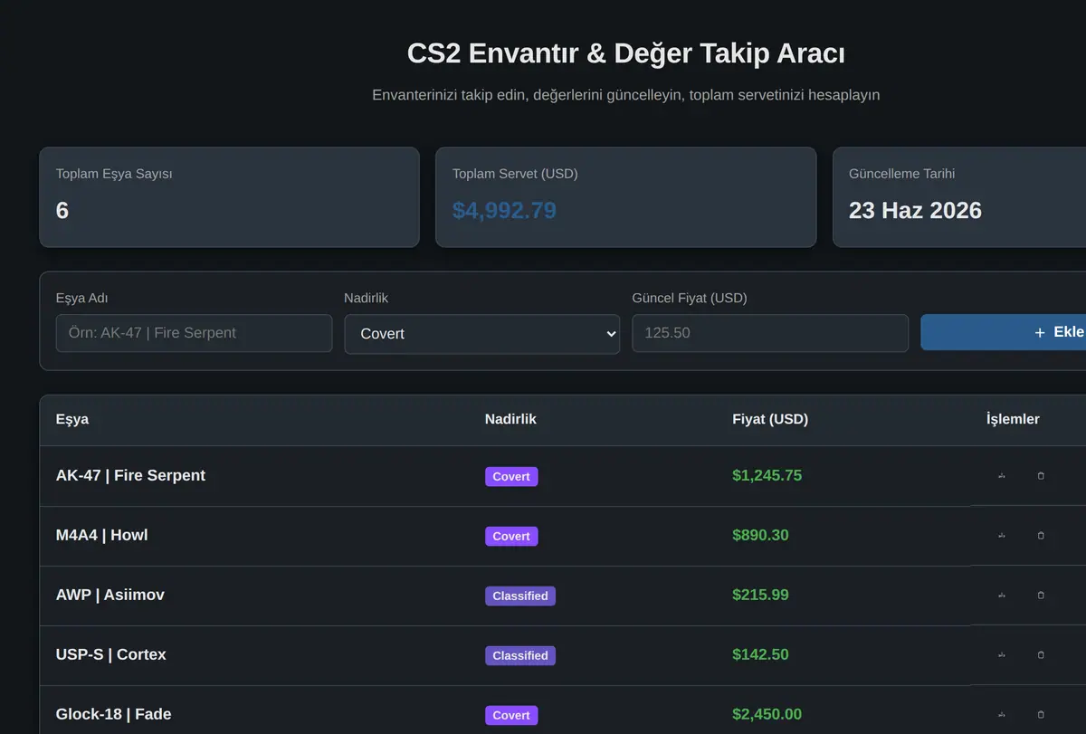Screen dimensions: 1086x734
Task: Open the Nadirlik rarity dropdown showing Covert
Action: [x=482, y=334]
